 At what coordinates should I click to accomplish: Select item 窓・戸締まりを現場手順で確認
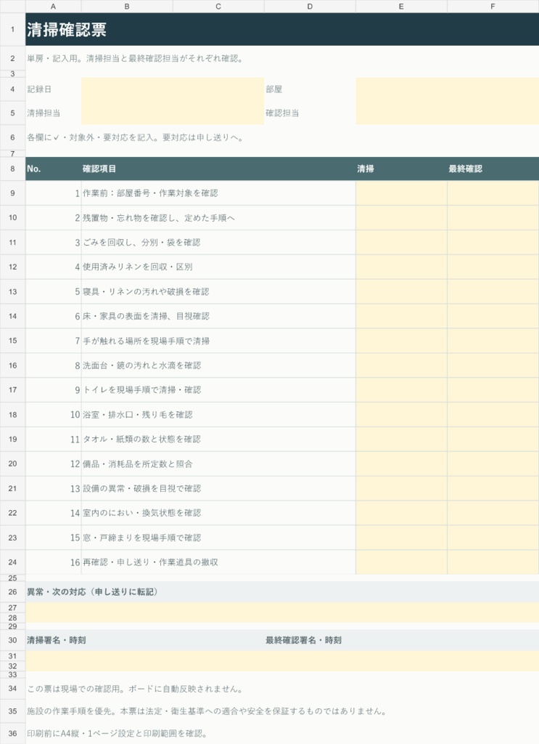click(218, 538)
